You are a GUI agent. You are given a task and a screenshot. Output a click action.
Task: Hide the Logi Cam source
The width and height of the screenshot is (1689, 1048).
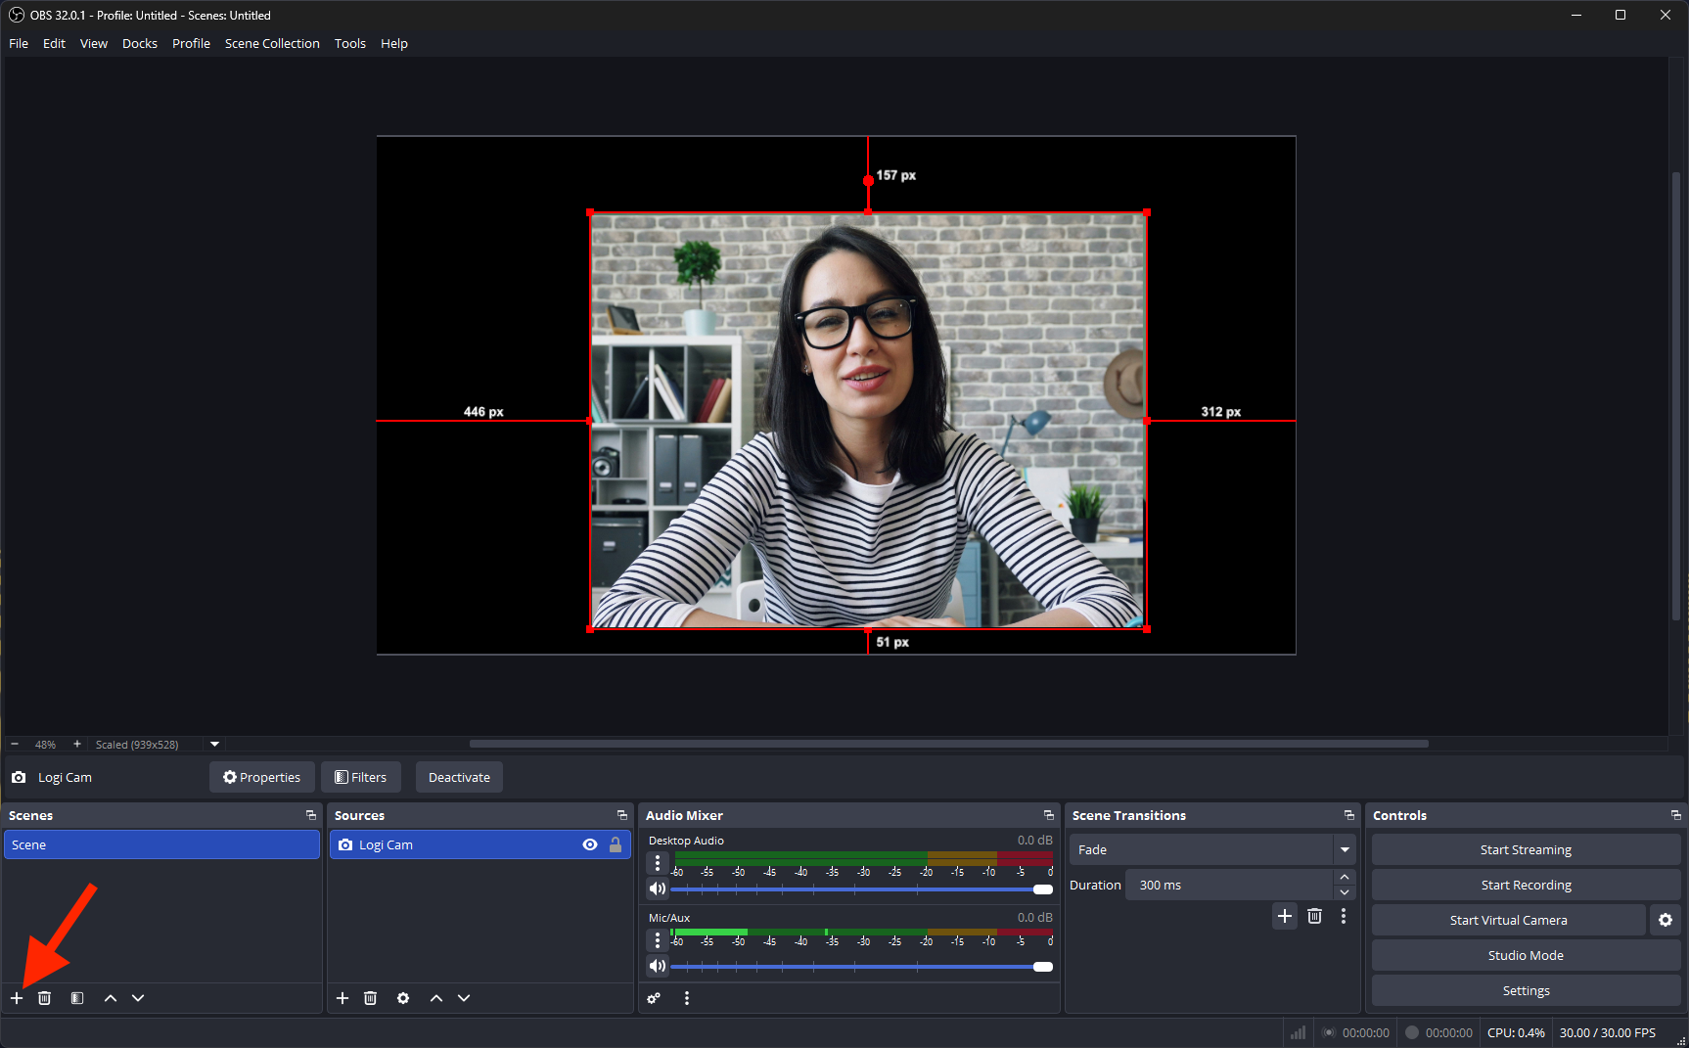tap(590, 844)
